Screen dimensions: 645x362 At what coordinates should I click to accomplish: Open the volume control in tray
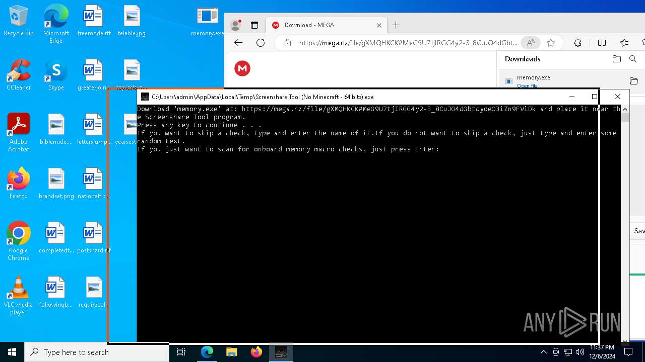click(580, 352)
